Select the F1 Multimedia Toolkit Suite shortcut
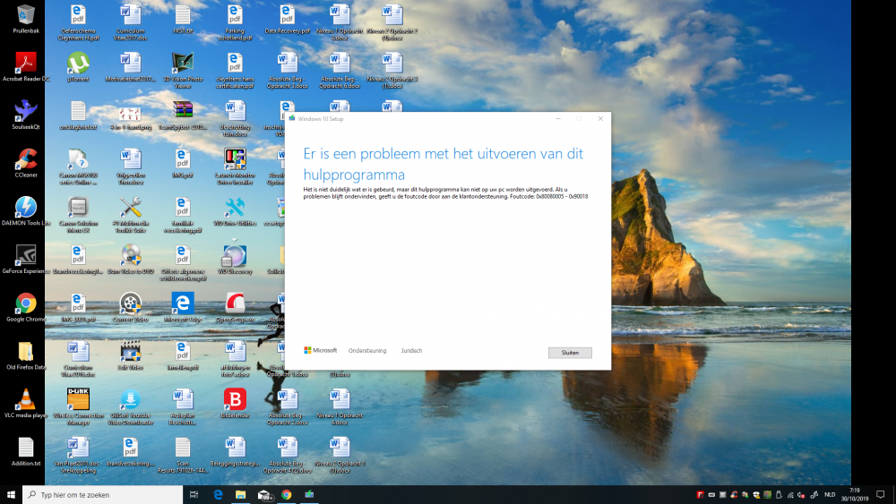The width and height of the screenshot is (896, 504). pos(130,214)
